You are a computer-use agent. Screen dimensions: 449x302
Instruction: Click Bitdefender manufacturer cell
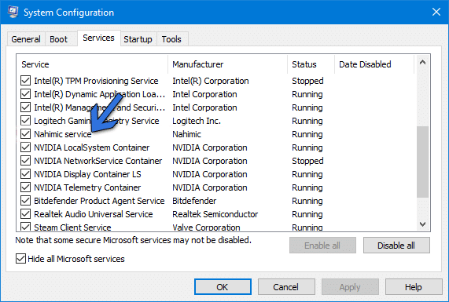click(194, 201)
